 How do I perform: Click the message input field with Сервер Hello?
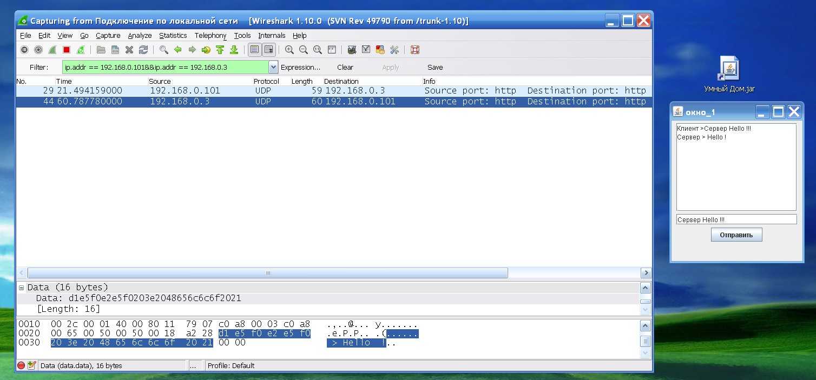(x=736, y=219)
